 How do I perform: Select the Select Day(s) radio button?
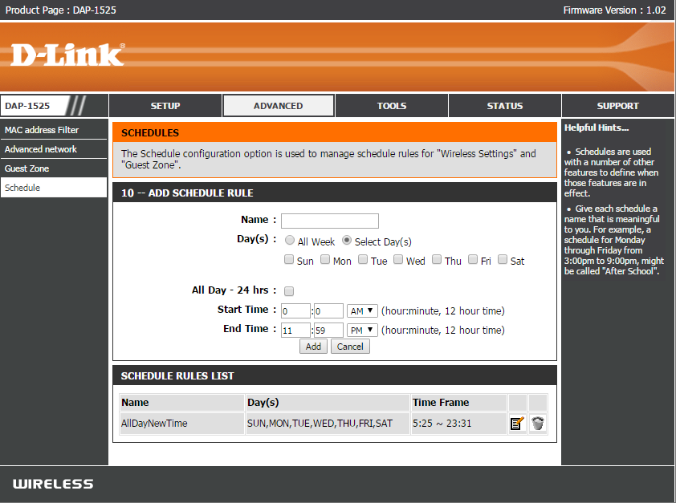347,241
